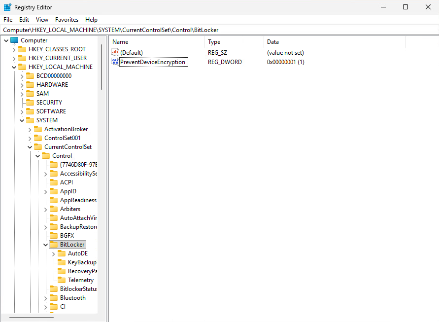
Task: Expand the HKEY_CURRENT_USER tree node
Action: 14,58
